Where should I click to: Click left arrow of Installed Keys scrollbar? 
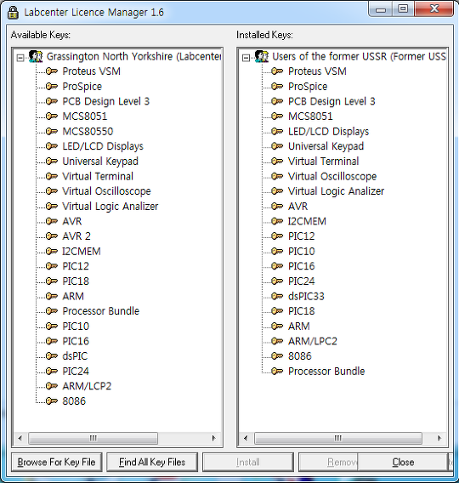[246, 438]
